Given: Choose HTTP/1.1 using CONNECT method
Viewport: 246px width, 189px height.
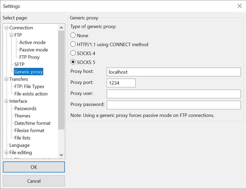Looking at the screenshot, I should coord(73,44).
